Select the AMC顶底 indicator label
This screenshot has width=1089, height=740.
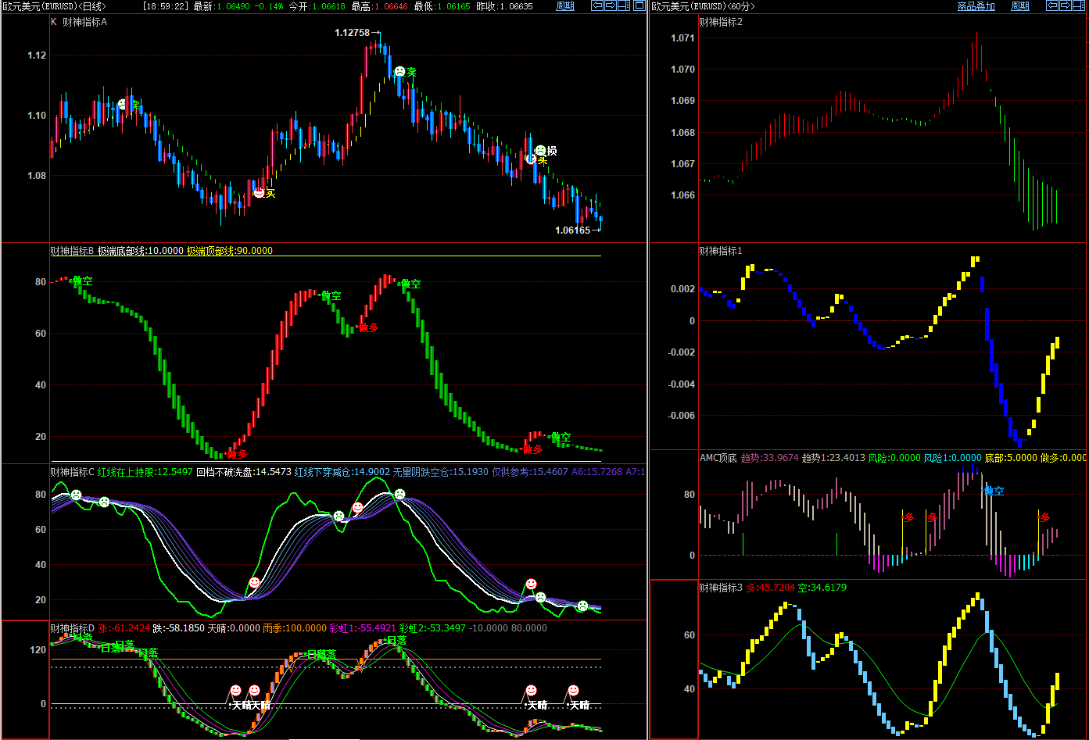[x=718, y=458]
